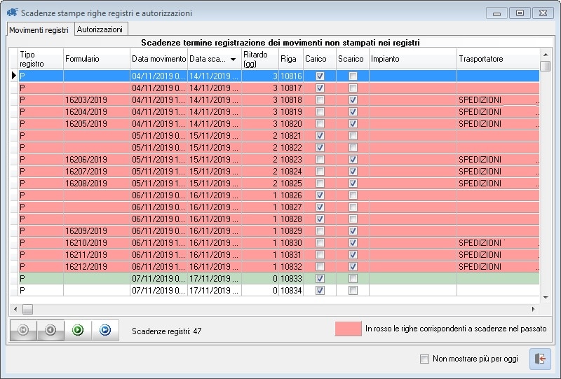Select formulario cell 16207/2019
This screenshot has height=379, width=561.
[x=97, y=171]
